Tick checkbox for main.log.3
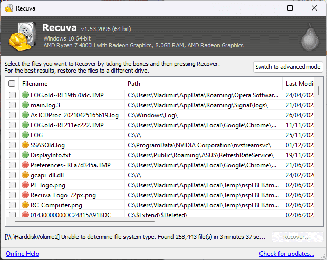The height and width of the screenshot is (260, 327). coord(12,105)
